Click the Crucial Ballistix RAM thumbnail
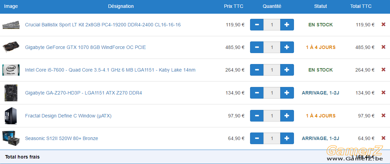This screenshot has height=164, width=390. click(x=11, y=25)
